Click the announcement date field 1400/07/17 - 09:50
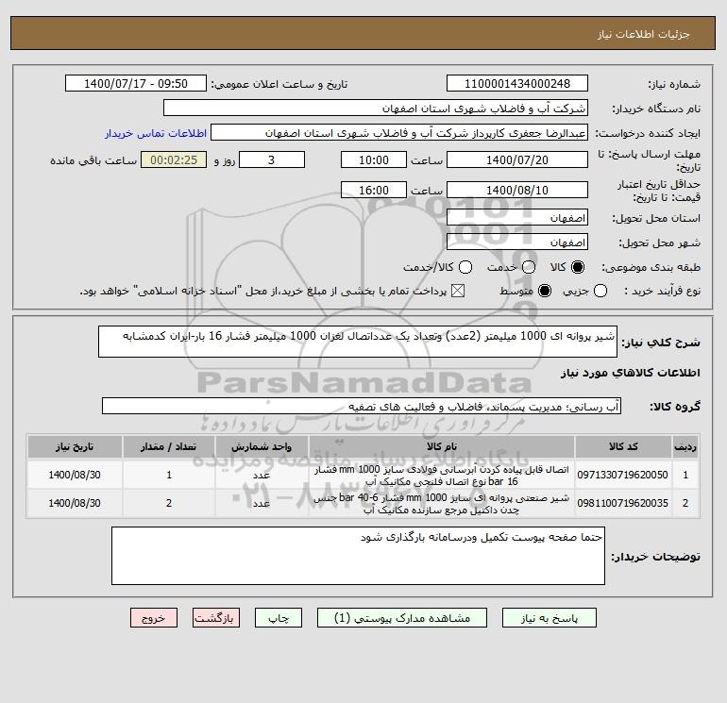The height and width of the screenshot is (703, 727). pyautogui.click(x=136, y=83)
